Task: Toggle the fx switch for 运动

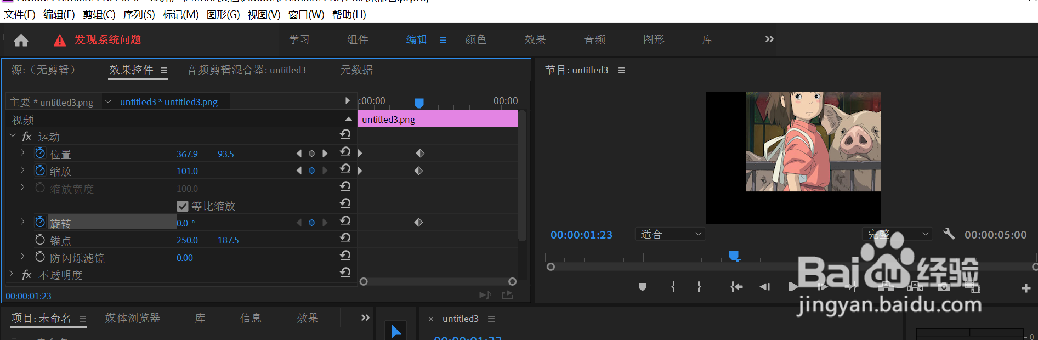Action: point(27,137)
